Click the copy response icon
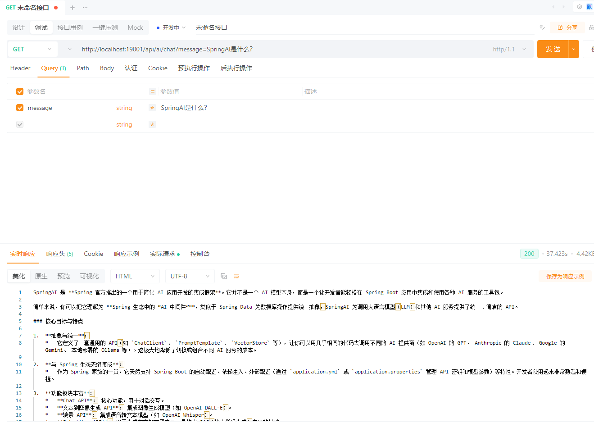This screenshot has height=423, width=594. click(x=224, y=276)
